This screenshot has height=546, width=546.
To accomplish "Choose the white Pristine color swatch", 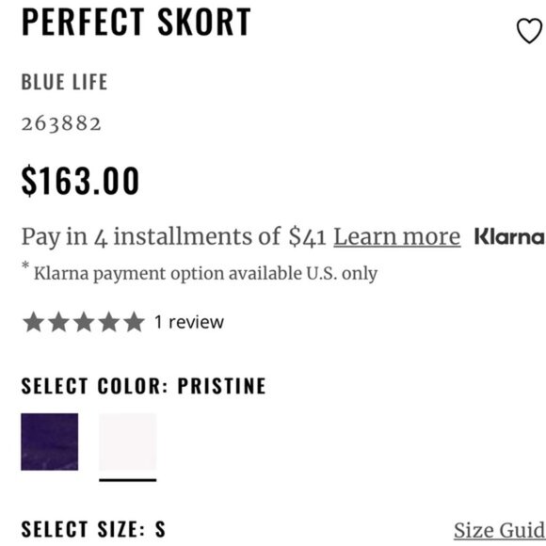I will [127, 442].
